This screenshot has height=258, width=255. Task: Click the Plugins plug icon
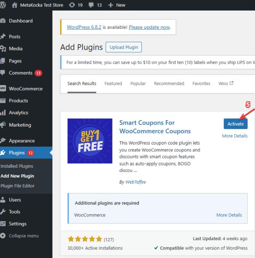[3, 153]
